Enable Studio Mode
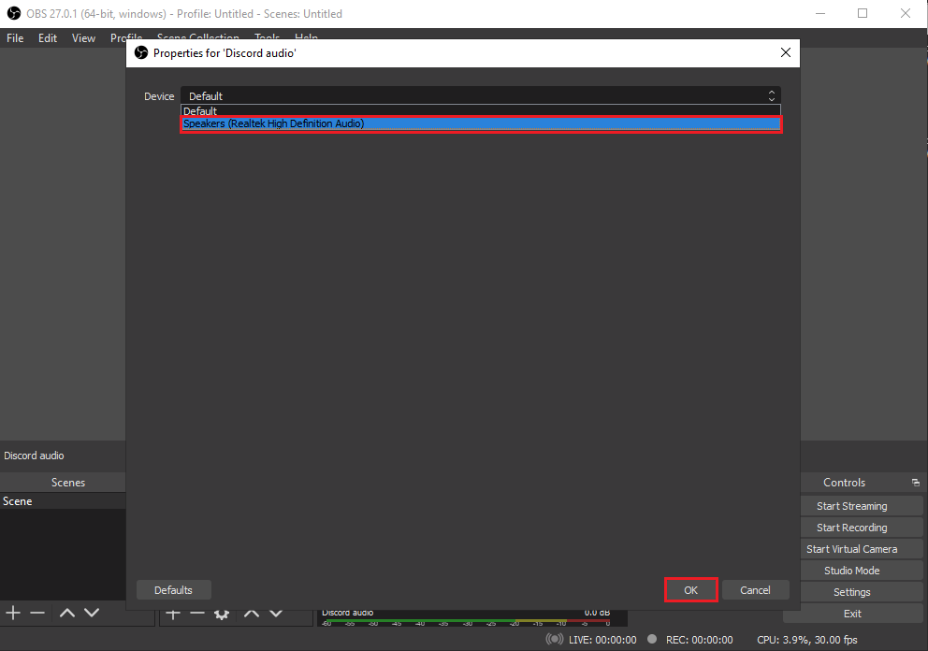 [851, 571]
